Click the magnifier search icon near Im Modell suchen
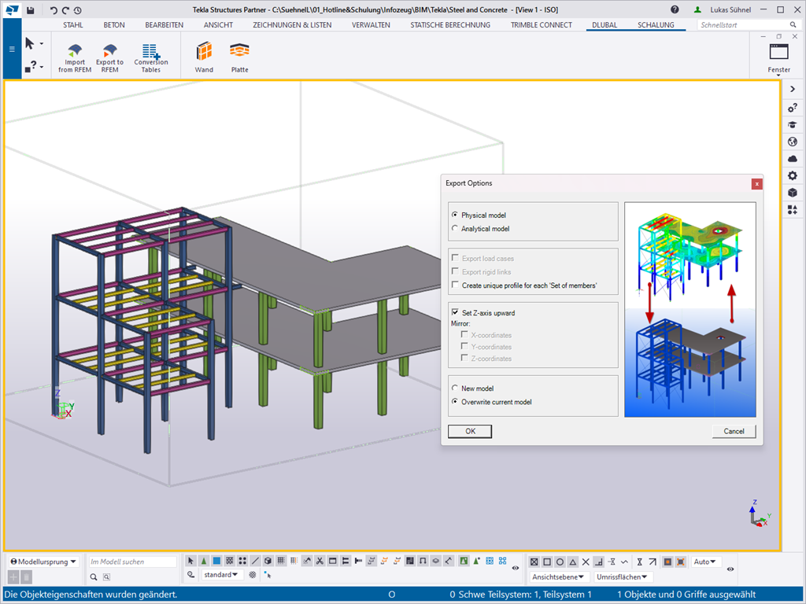Viewport: 806px width, 604px height. (94, 576)
